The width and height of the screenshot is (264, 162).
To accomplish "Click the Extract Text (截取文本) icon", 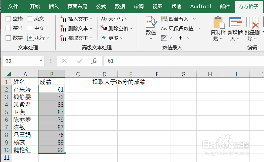I will point(63,38).
